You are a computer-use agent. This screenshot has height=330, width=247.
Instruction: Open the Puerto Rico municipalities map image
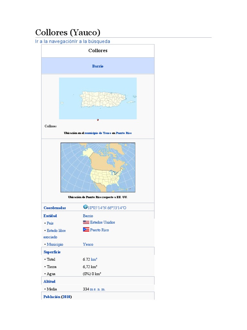[x=98, y=99]
